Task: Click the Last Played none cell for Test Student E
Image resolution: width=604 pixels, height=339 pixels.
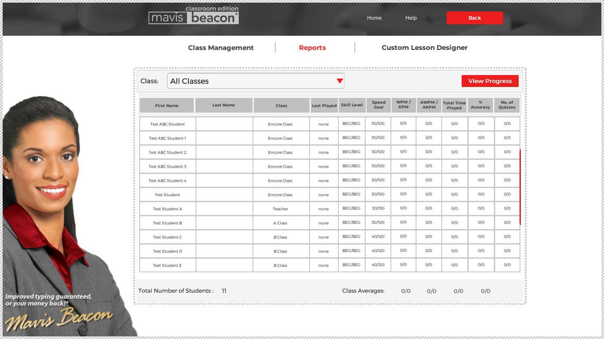Action: (x=324, y=265)
